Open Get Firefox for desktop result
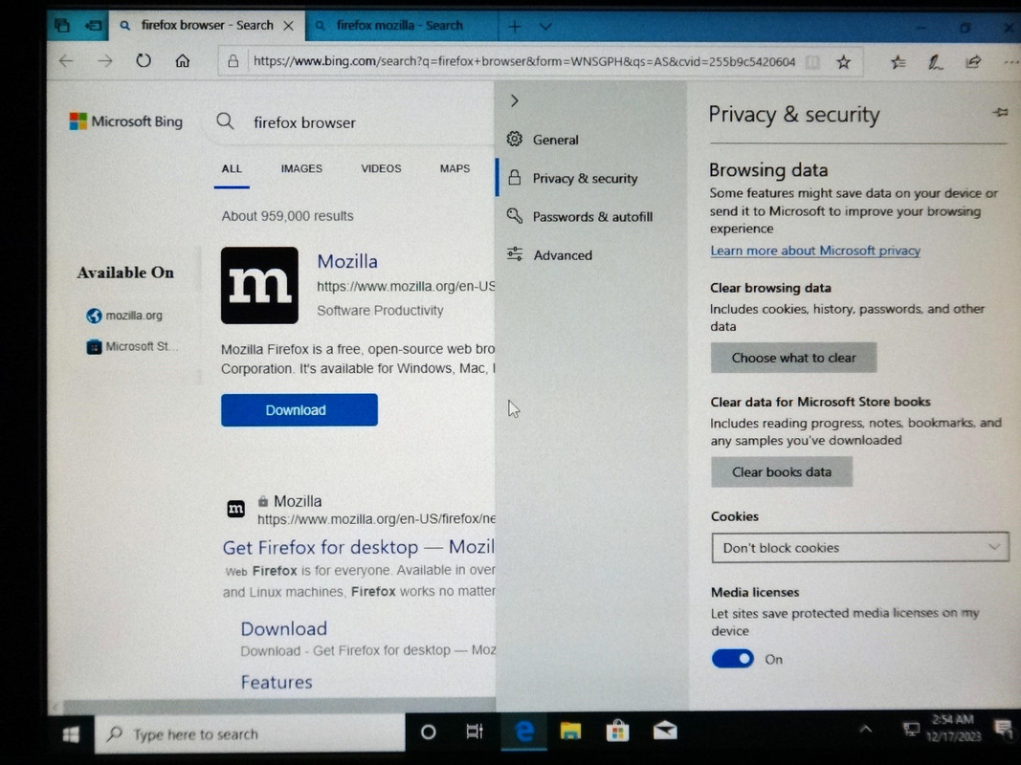Image resolution: width=1021 pixels, height=765 pixels. pyautogui.click(x=358, y=547)
